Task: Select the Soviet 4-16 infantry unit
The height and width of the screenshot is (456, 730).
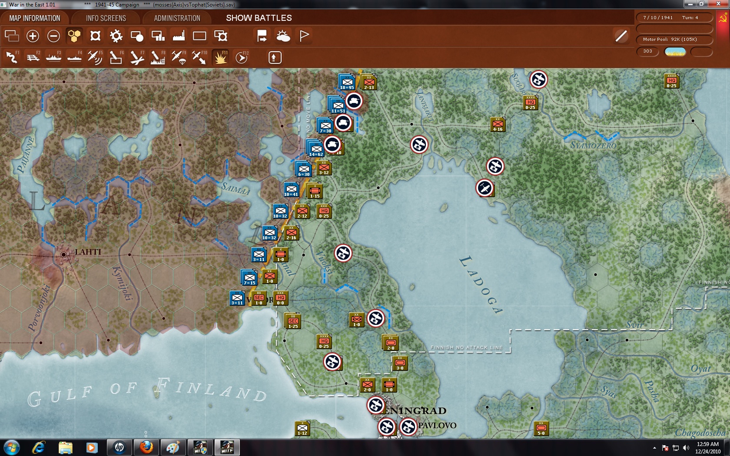Action: 498,125
